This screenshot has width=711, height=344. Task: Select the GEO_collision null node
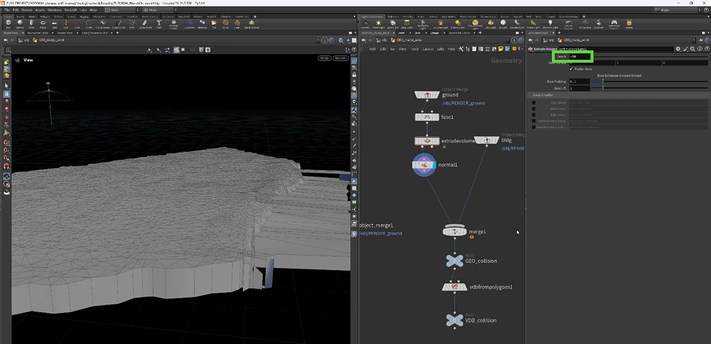(455, 261)
